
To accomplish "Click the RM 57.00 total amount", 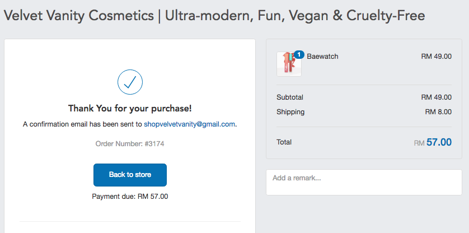I will [x=433, y=142].
